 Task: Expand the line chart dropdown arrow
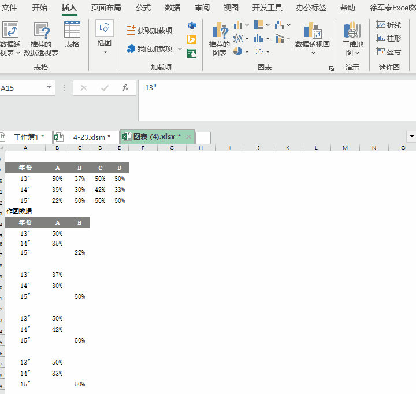[x=247, y=39]
